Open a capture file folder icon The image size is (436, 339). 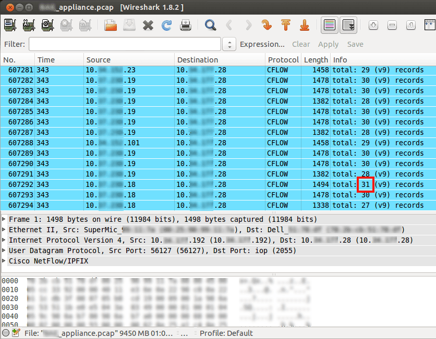111,25
